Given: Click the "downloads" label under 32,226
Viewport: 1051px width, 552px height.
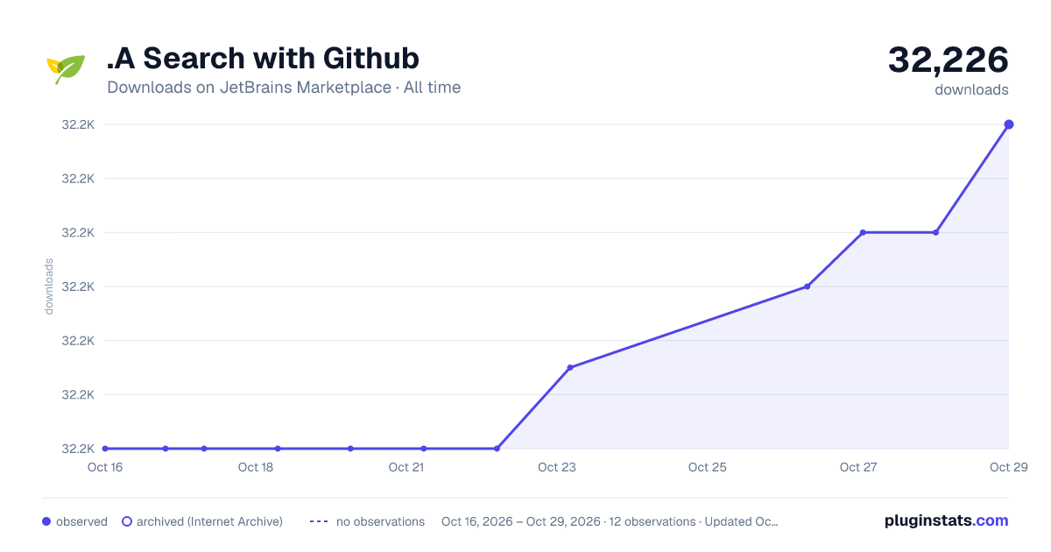Looking at the screenshot, I should (971, 89).
